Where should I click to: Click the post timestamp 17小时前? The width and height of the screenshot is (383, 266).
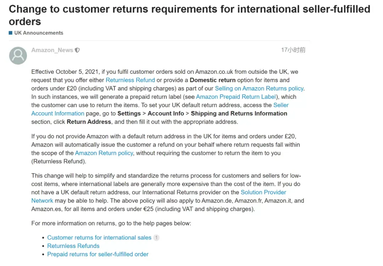(293, 50)
